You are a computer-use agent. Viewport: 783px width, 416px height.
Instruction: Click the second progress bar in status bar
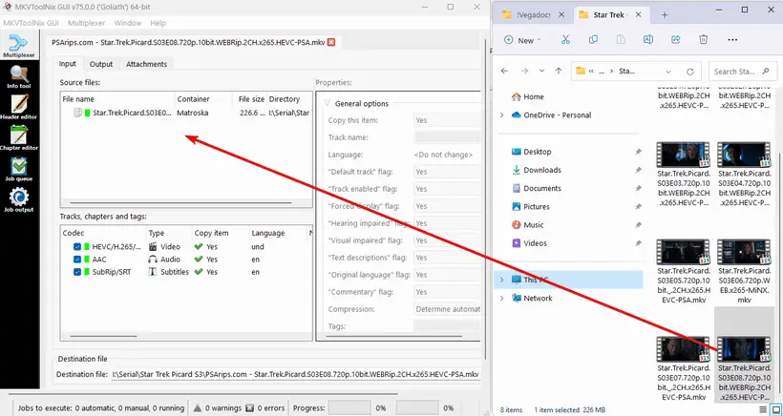(x=416, y=407)
